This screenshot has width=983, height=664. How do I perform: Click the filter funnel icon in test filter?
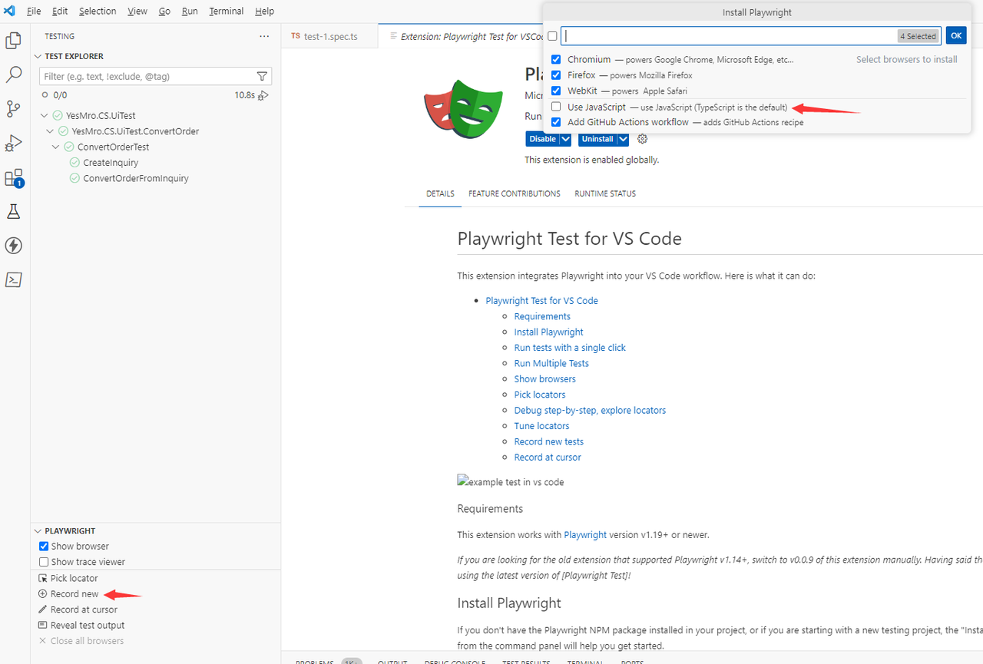[262, 76]
